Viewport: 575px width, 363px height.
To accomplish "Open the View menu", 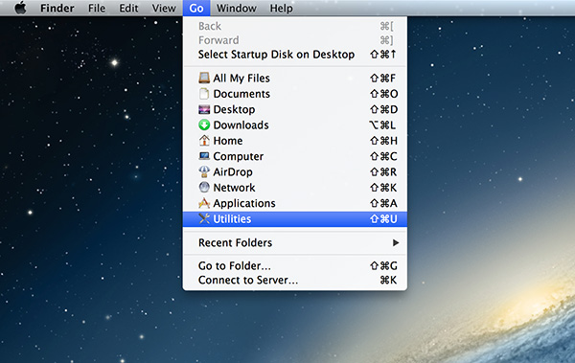I will (164, 8).
